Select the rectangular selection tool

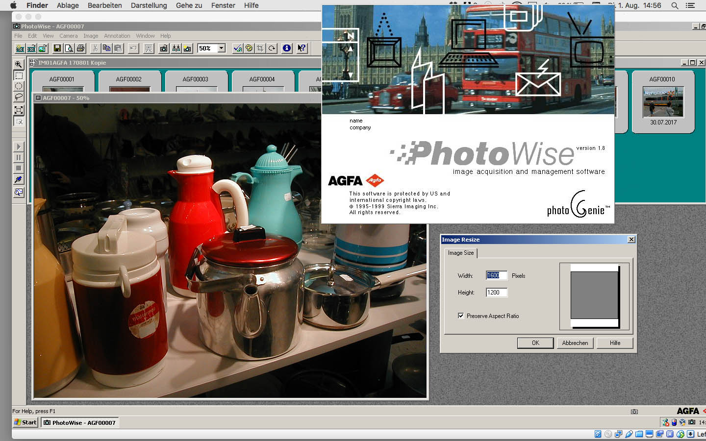19,75
